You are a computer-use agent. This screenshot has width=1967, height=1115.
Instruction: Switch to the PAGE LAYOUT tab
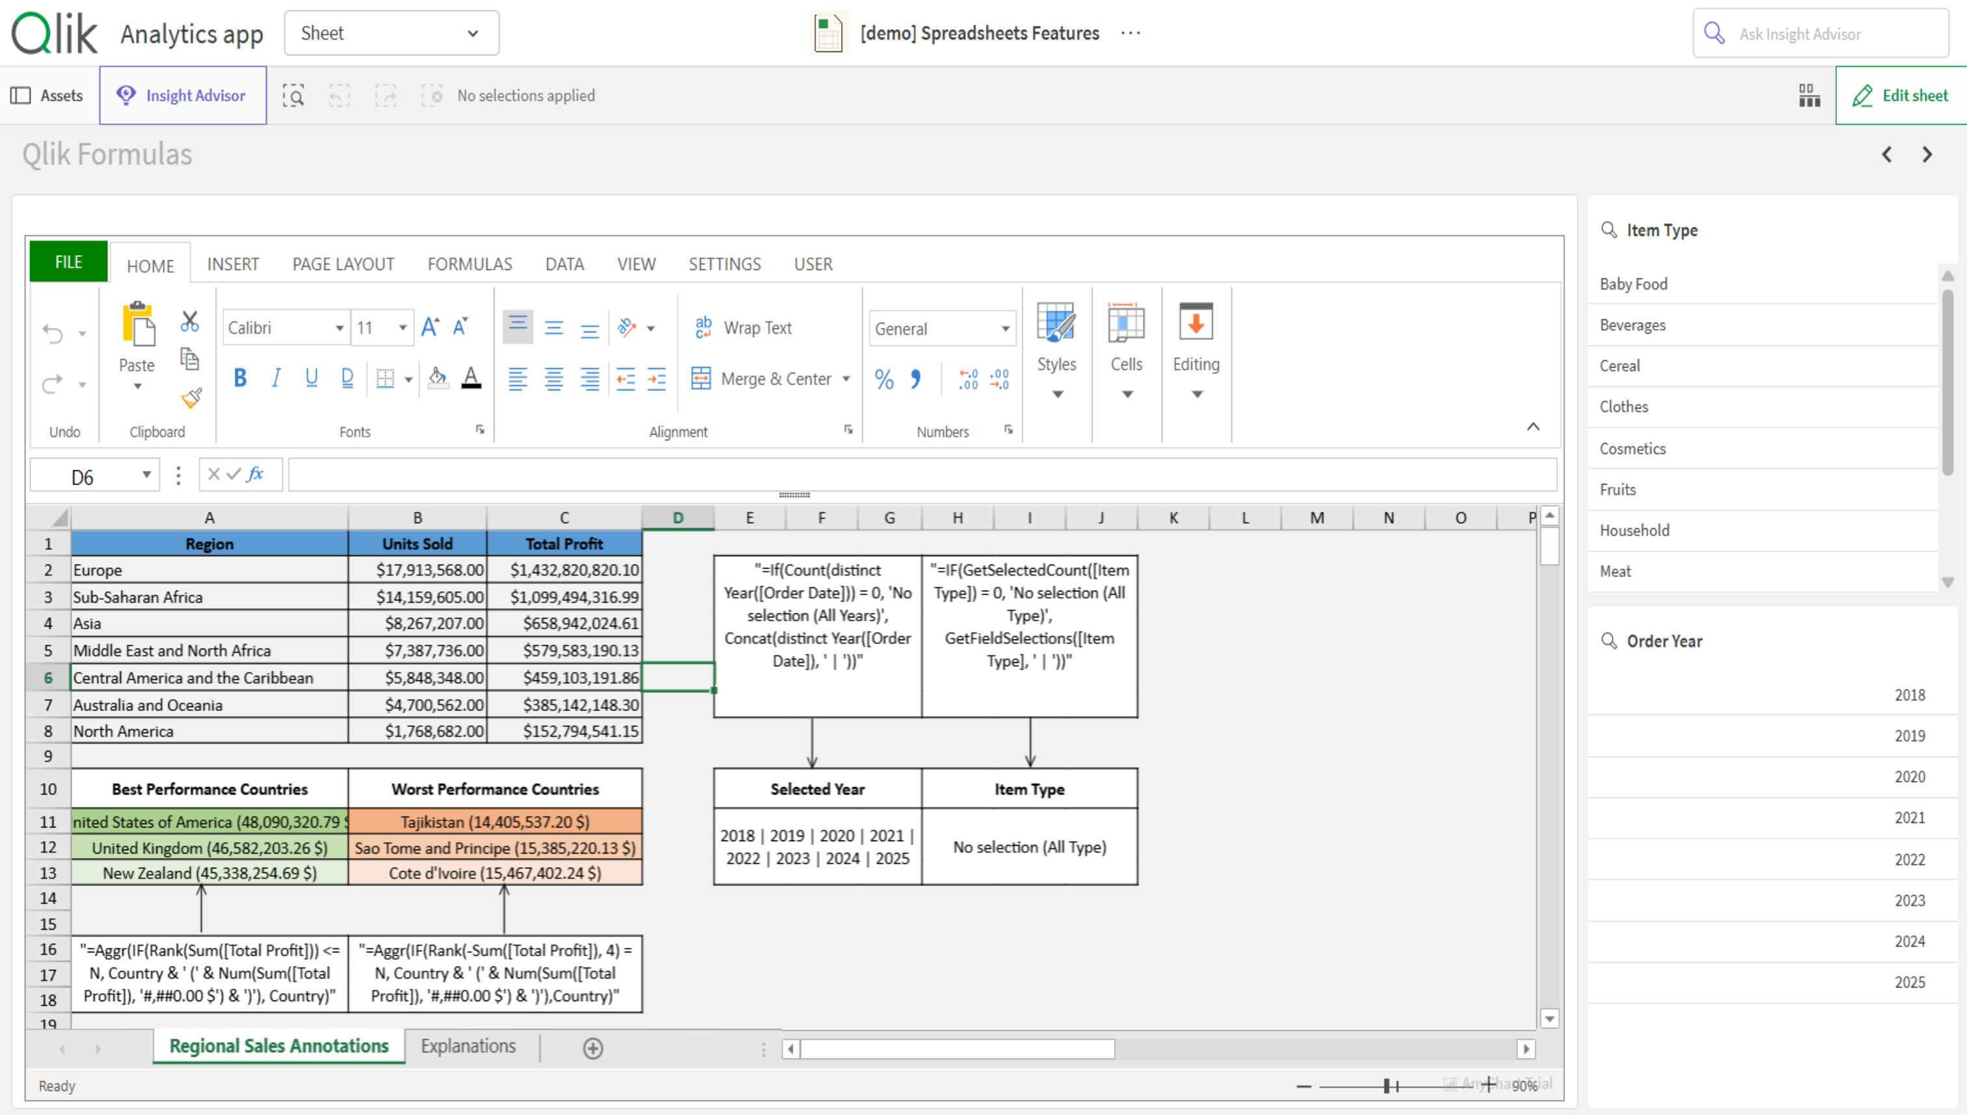tap(343, 264)
